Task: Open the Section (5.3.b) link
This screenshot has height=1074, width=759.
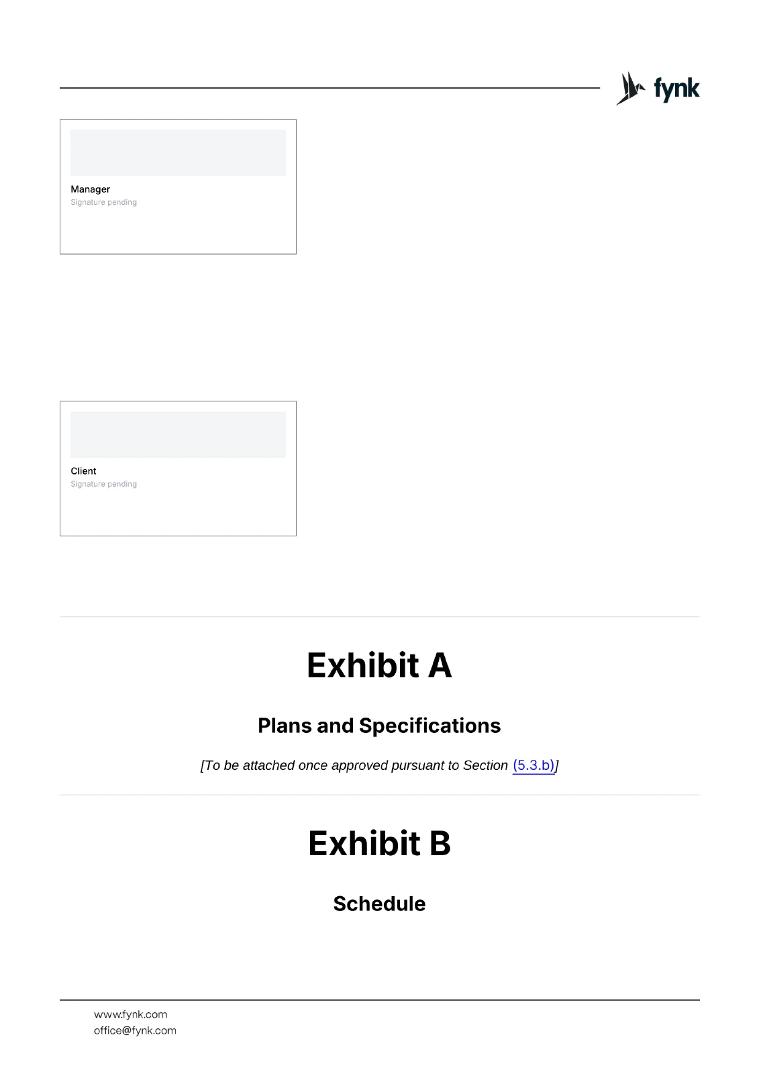Action: (x=534, y=765)
